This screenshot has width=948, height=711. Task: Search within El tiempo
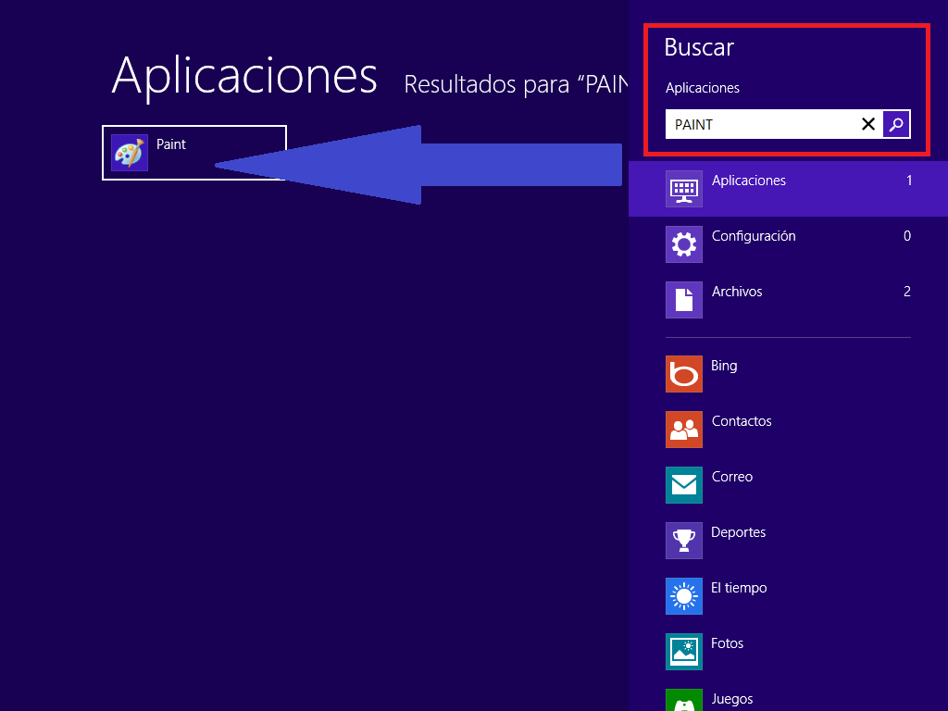coord(789,596)
